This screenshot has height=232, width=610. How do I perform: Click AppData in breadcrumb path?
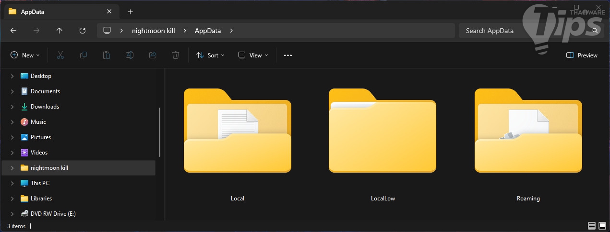click(x=208, y=31)
